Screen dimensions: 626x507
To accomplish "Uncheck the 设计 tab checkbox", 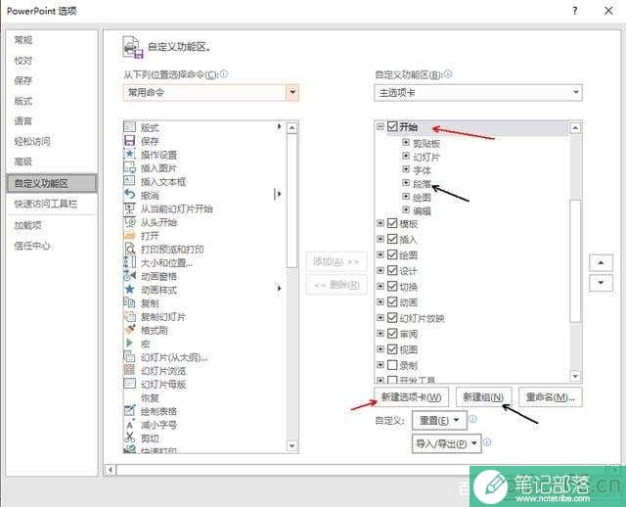I will click(392, 270).
